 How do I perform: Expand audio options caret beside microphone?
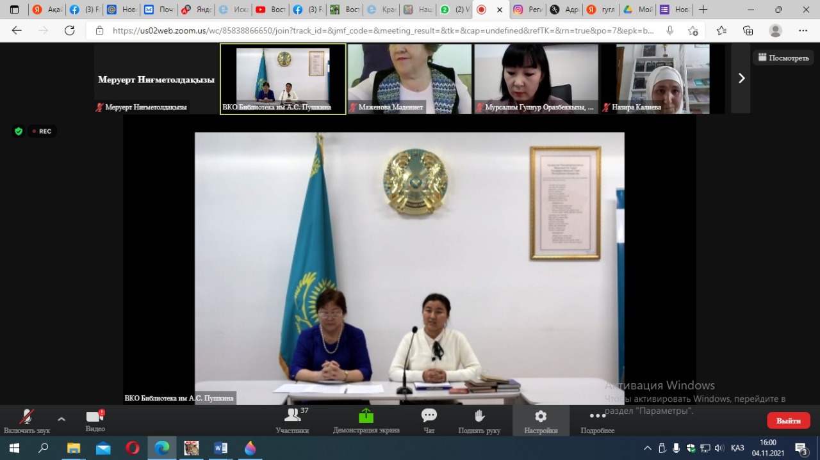[61, 420]
